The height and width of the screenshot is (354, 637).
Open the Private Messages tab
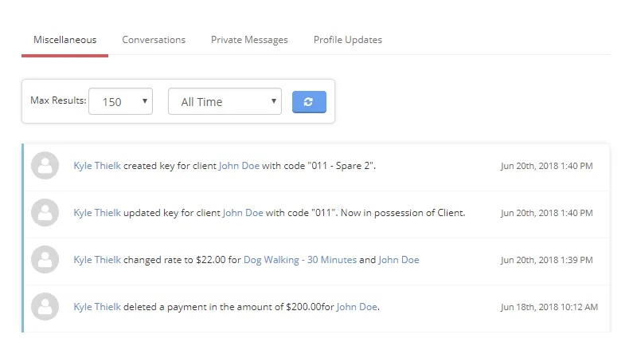click(249, 40)
